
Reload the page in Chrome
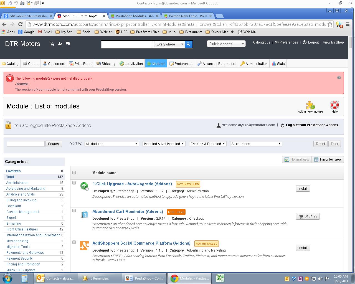20,24
